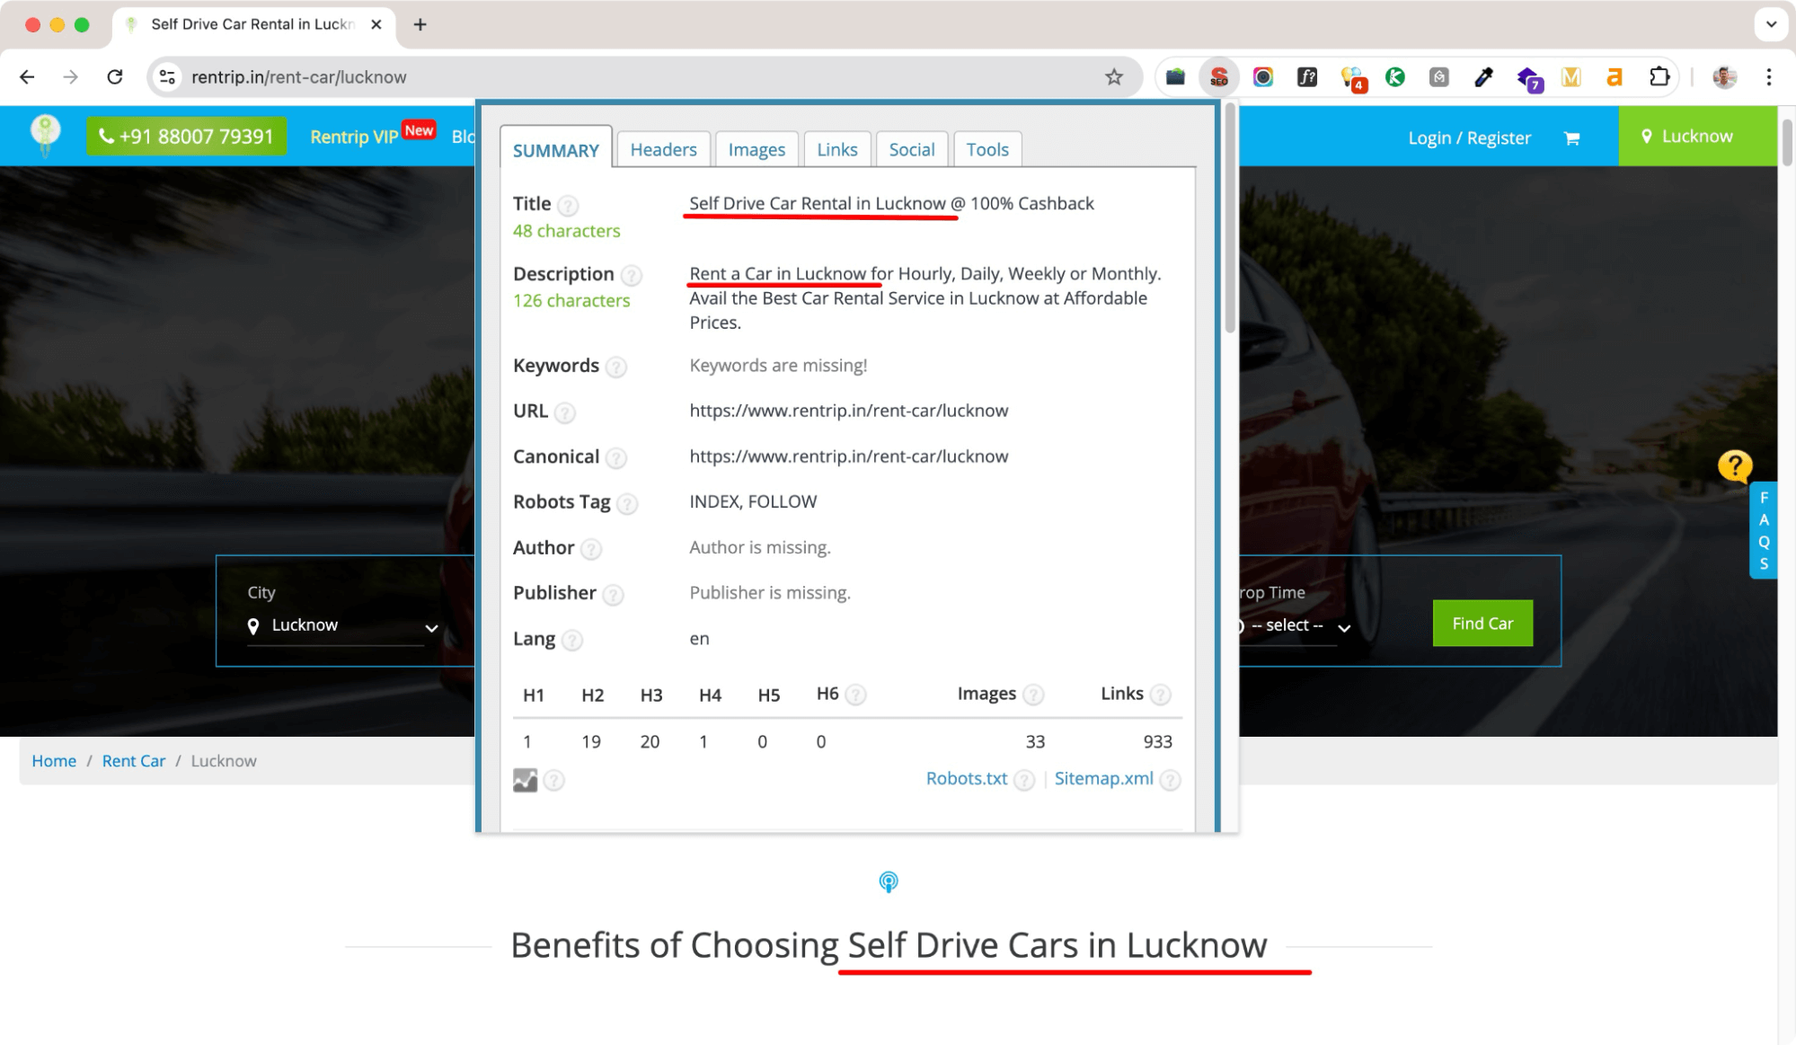Open the SEO Meta in 1 Click extension
The height and width of the screenshot is (1045, 1796).
(1218, 76)
